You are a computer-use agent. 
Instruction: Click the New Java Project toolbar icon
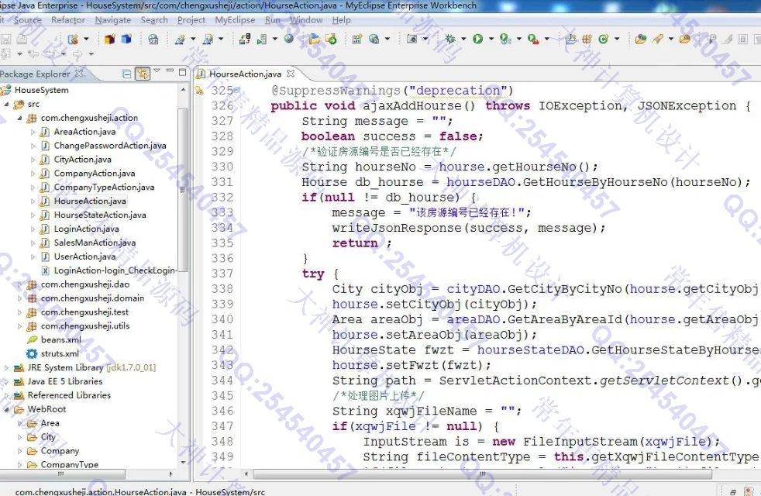coord(570,39)
